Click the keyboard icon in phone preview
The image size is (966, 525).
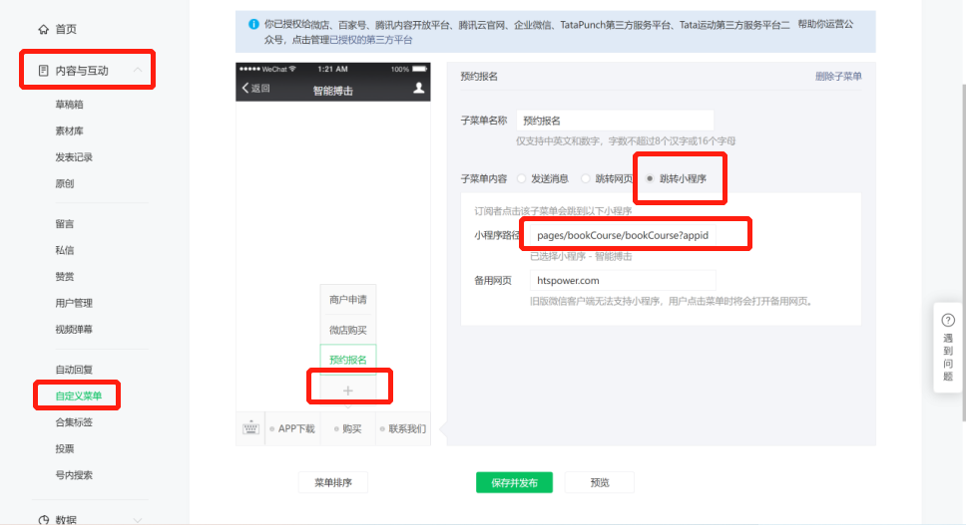coord(250,428)
